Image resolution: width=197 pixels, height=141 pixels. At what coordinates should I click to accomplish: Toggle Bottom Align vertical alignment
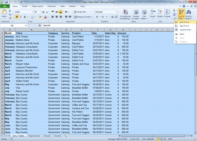coord(61,12)
